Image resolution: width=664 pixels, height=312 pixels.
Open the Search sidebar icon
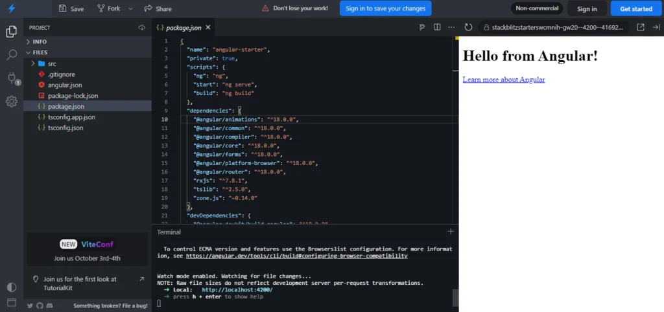coord(12,54)
